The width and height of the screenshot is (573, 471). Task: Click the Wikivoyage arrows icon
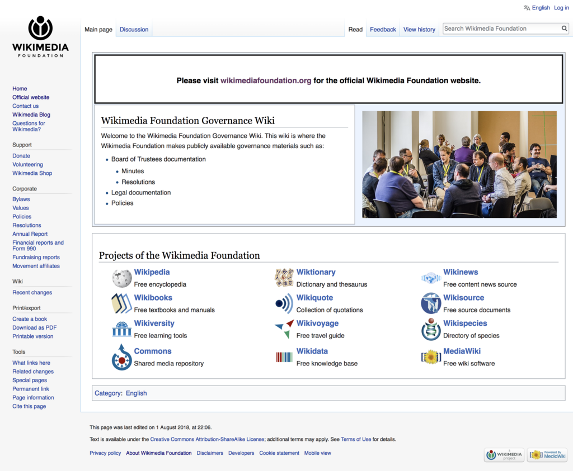click(x=284, y=329)
